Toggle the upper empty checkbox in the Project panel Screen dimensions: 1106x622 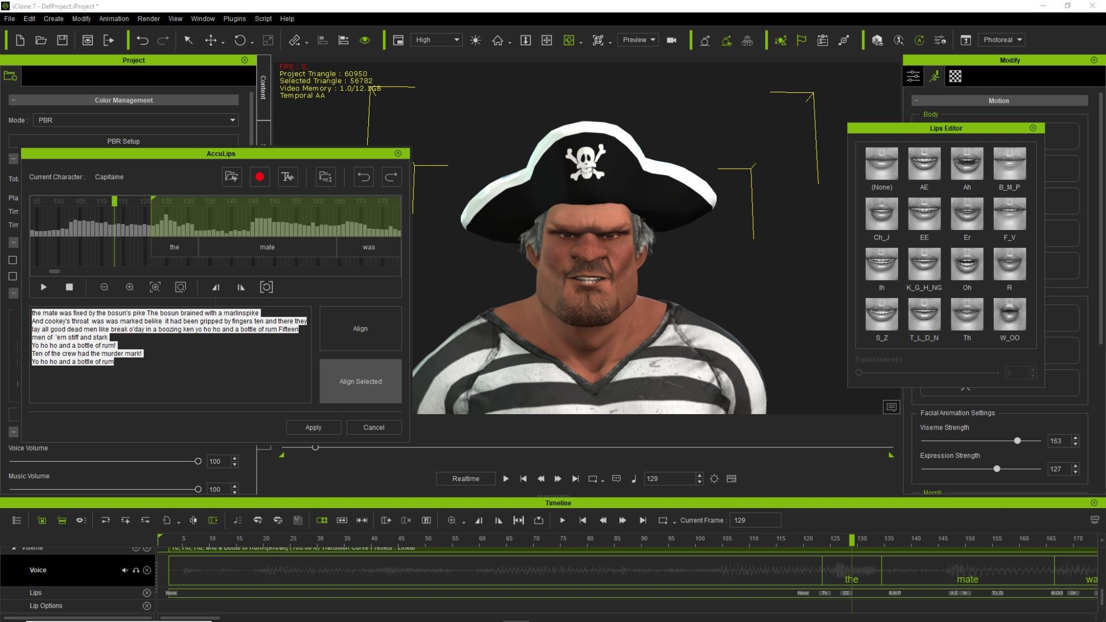(13, 260)
